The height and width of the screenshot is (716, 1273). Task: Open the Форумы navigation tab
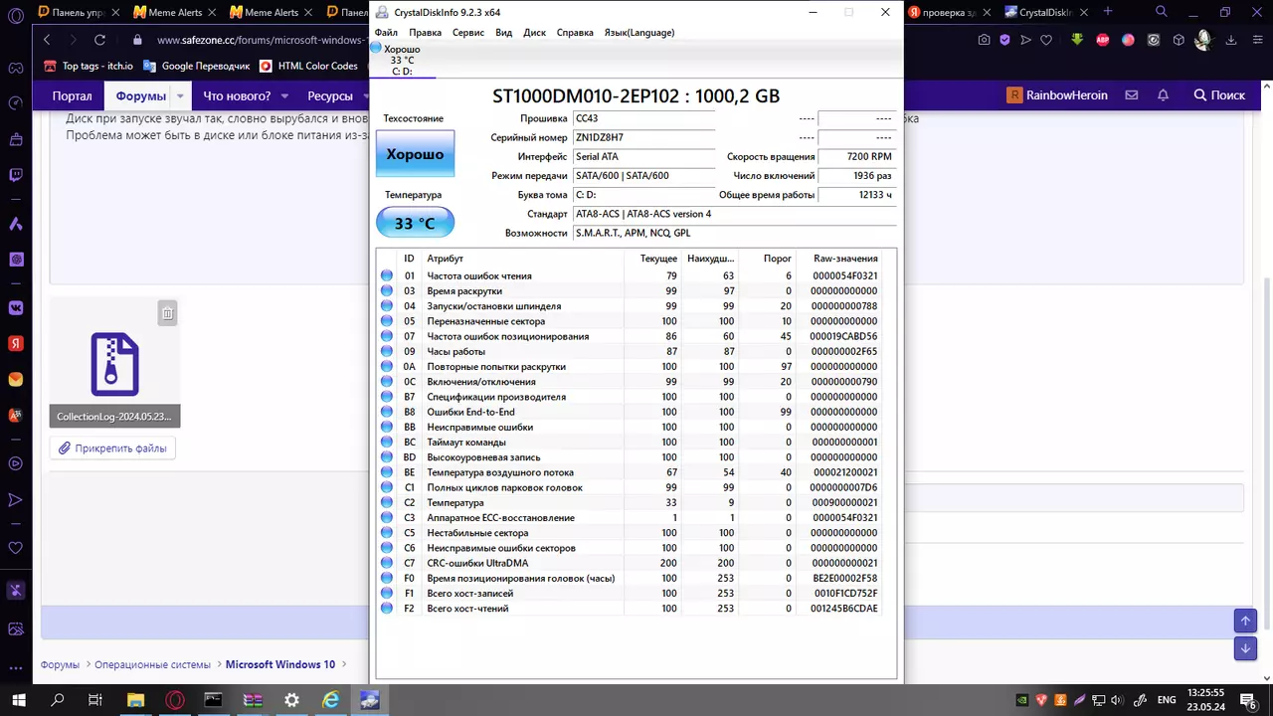[x=140, y=95]
